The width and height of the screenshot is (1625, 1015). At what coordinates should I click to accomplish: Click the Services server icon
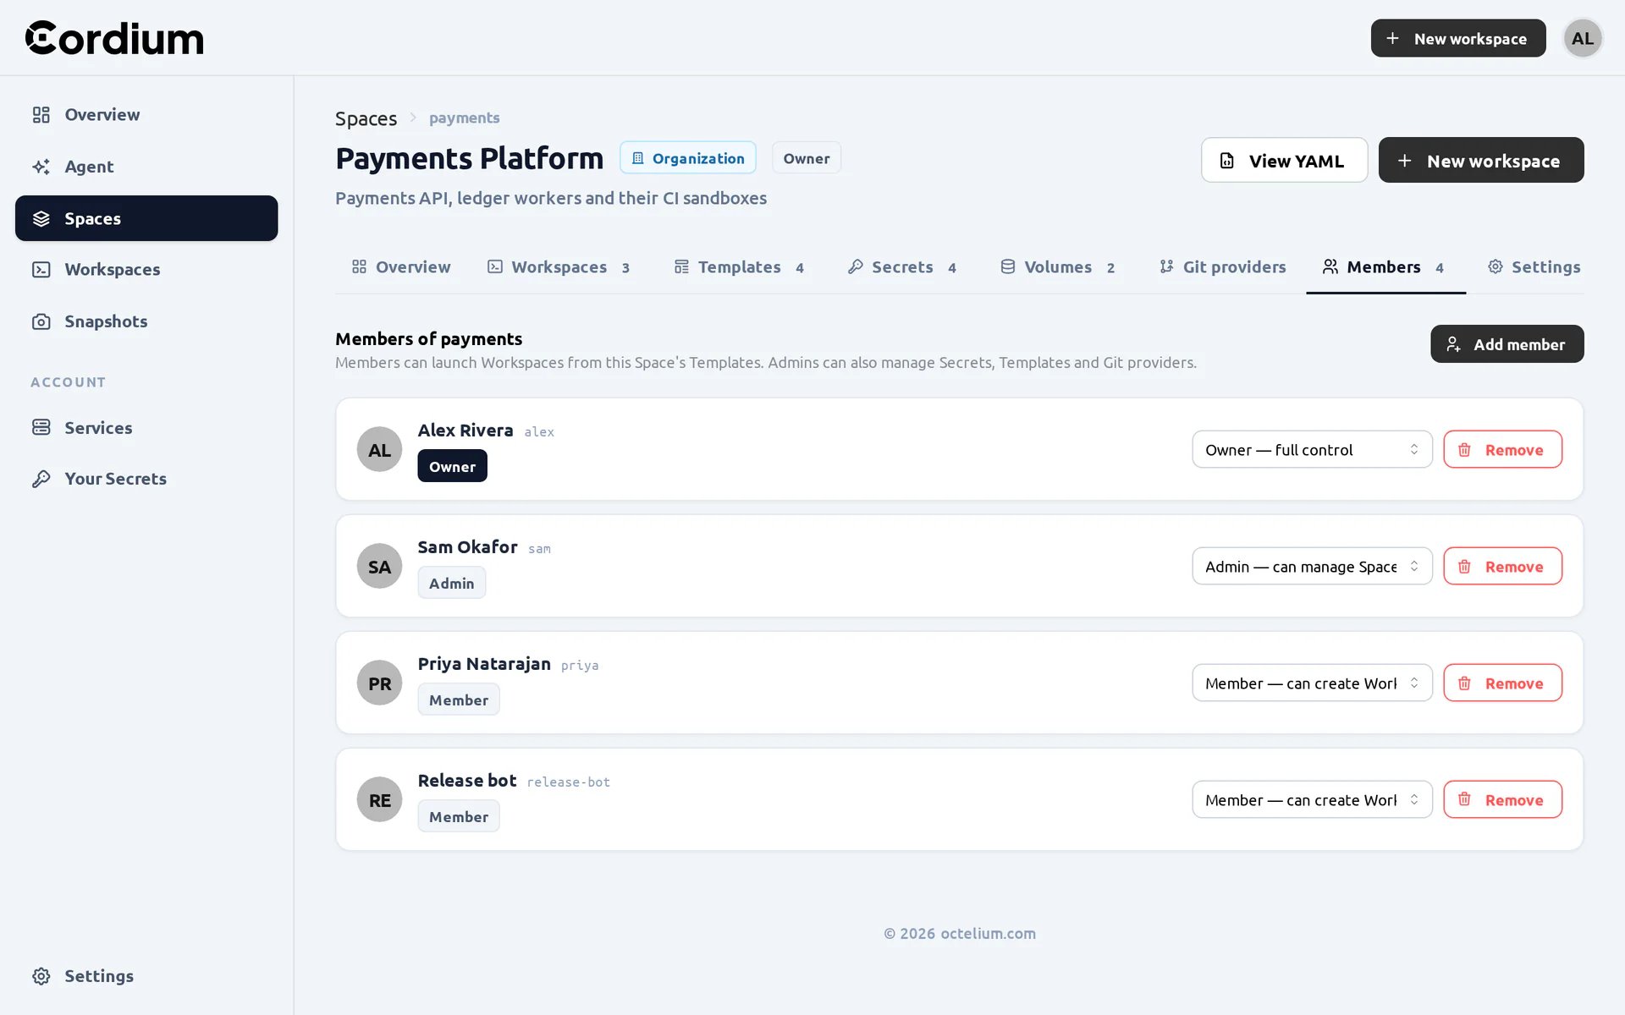point(41,427)
